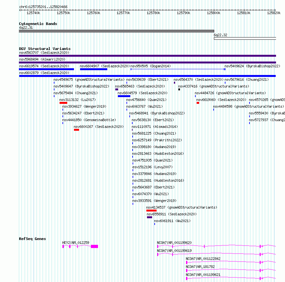Click the nsv5639639 (Ebert2021) label
This screenshot has width=285, height=282.
pos(147,79)
